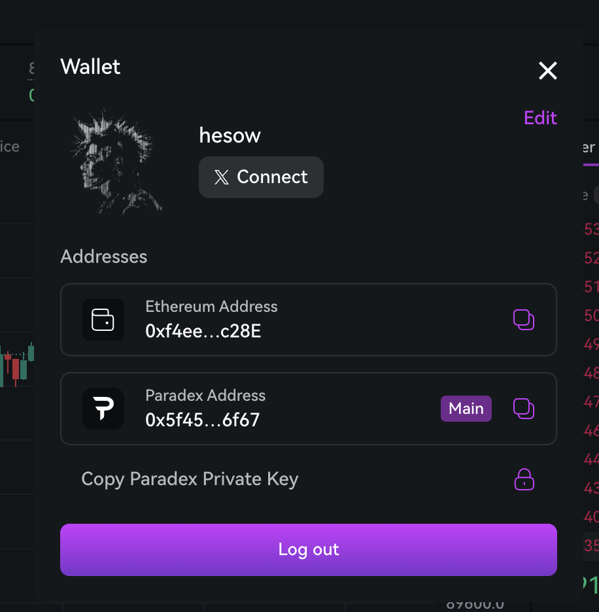
Task: Click the Paradex logo icon
Action: click(103, 409)
